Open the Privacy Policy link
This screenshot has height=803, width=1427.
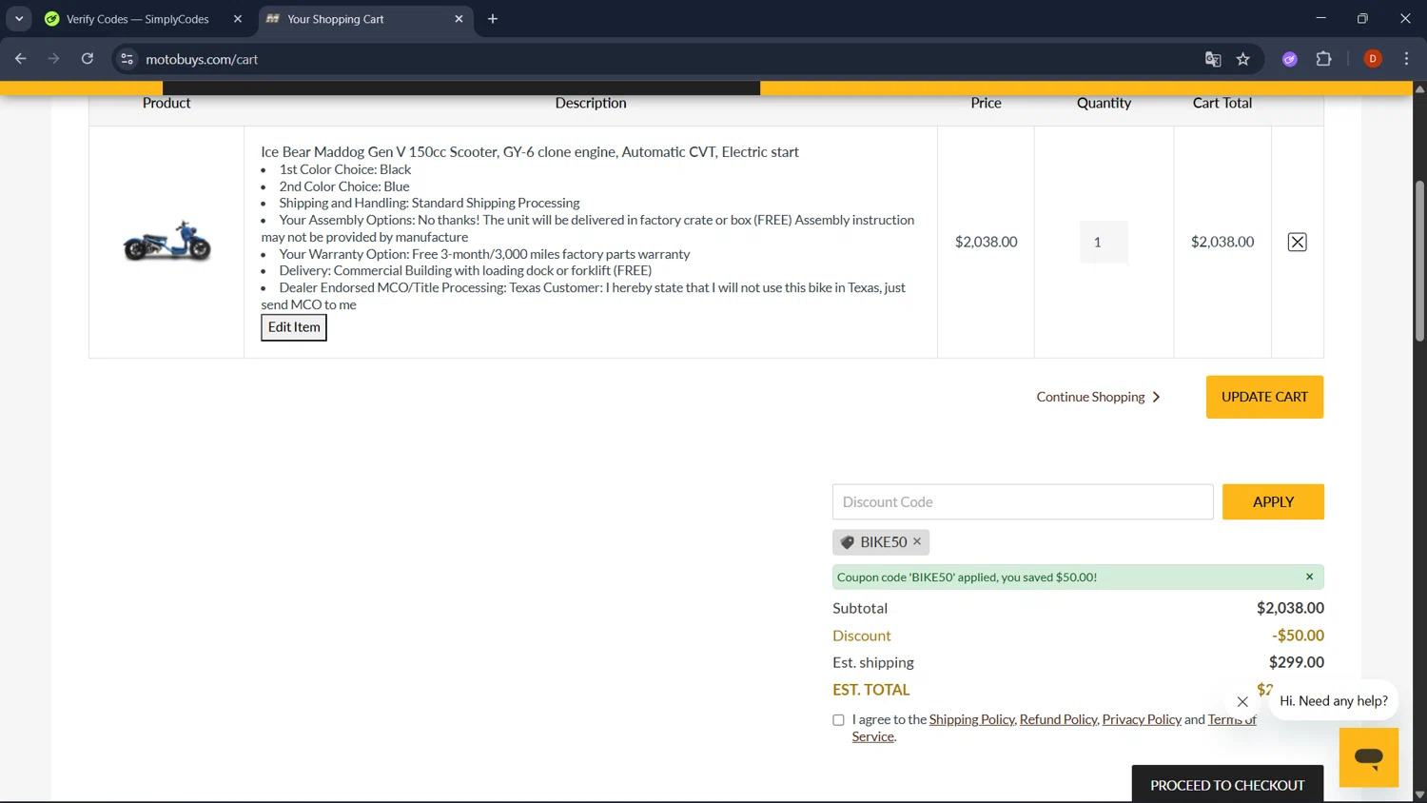click(1142, 719)
